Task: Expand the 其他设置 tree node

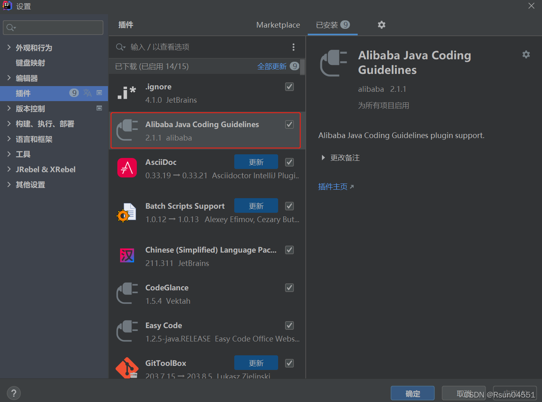Action: [x=9, y=185]
